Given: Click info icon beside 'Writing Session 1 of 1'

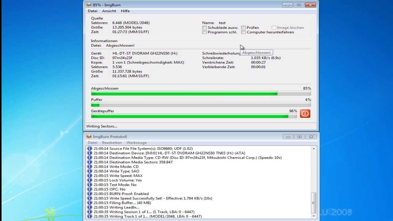Looking at the screenshot, I should pyautogui.click(x=90, y=212).
